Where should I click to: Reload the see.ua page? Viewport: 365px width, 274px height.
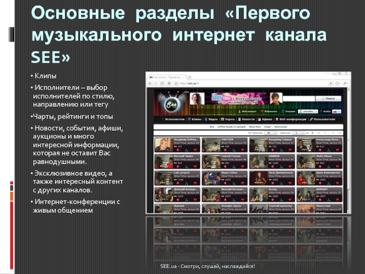(162, 84)
